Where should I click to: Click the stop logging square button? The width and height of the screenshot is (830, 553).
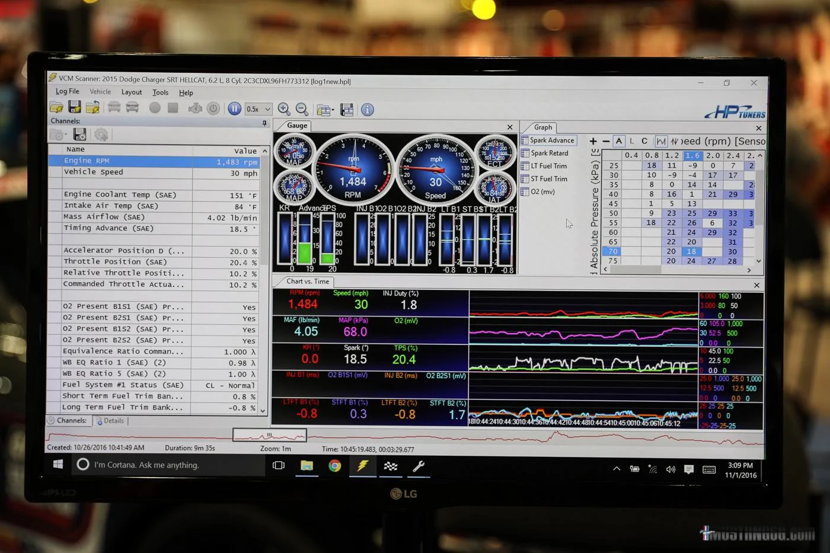[173, 108]
